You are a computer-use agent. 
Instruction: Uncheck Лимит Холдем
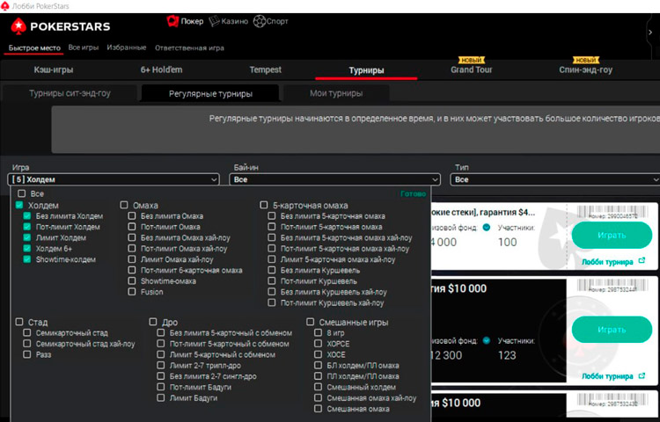(x=27, y=237)
